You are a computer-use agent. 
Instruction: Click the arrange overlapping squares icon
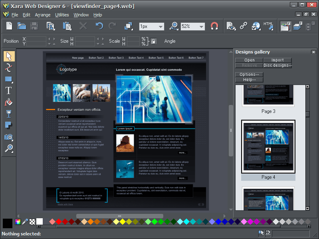pyautogui.click(x=129, y=26)
